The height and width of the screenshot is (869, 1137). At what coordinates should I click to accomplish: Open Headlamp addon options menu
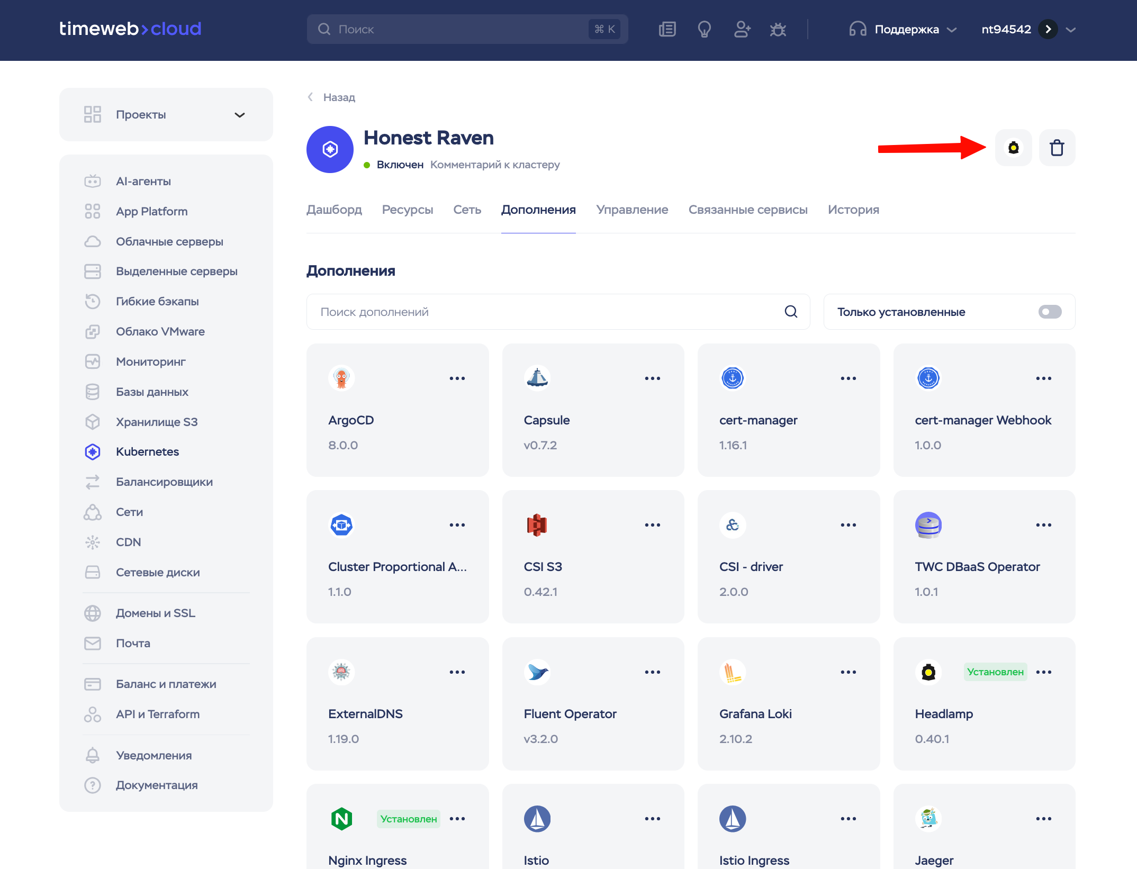pyautogui.click(x=1043, y=672)
